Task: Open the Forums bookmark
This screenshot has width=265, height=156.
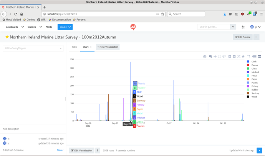Action: pos(79,20)
